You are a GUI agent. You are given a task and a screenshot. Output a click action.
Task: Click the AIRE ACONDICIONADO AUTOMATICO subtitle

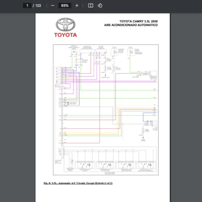click(131, 25)
